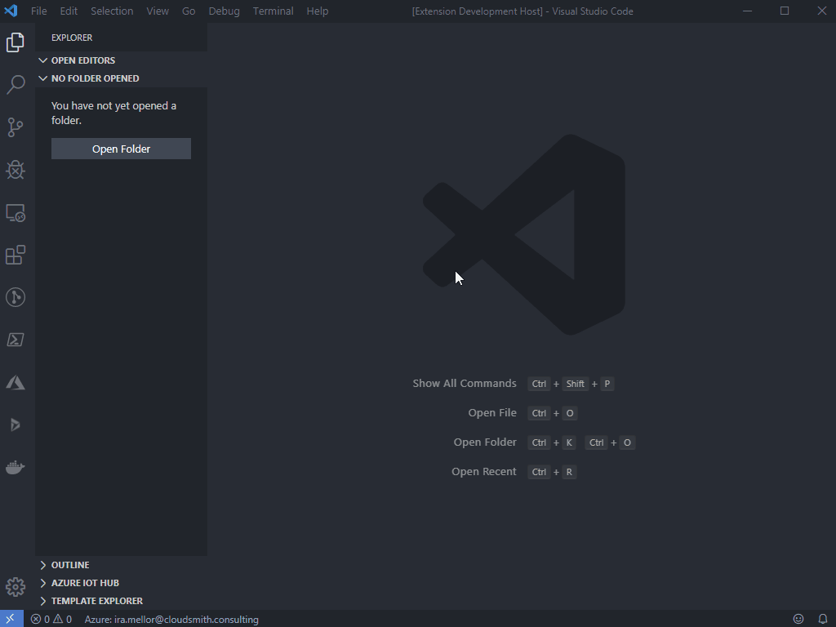This screenshot has width=836, height=627.
Task: Collapse the No Folder Opened section
Action: tap(121, 78)
